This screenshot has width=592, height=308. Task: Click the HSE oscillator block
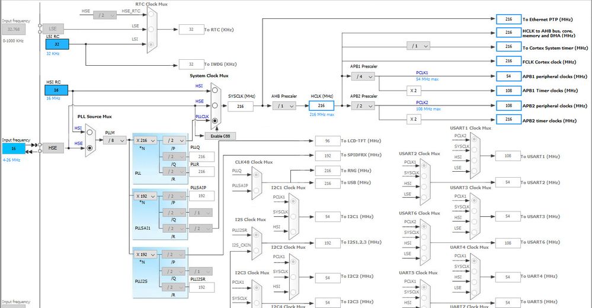53,148
